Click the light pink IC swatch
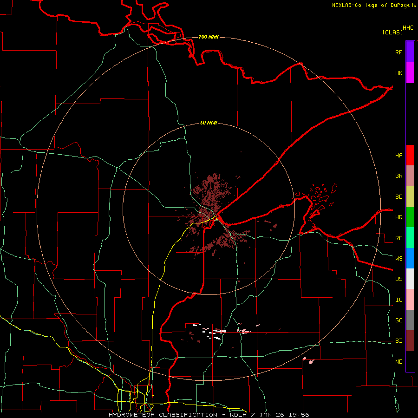 [410, 300]
